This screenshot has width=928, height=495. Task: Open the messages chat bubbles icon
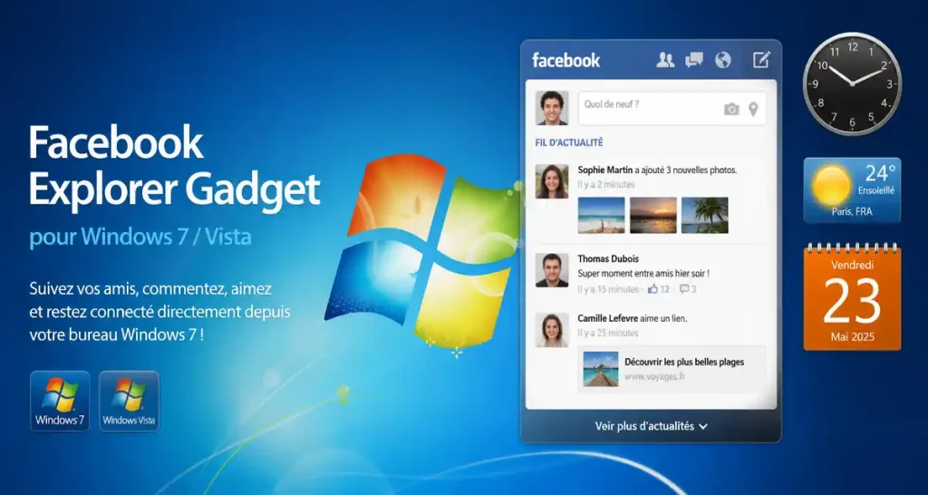(693, 60)
